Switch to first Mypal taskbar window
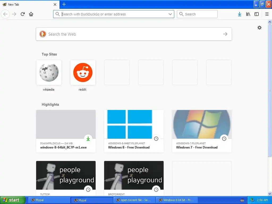272x204 pixels. tap(49, 200)
